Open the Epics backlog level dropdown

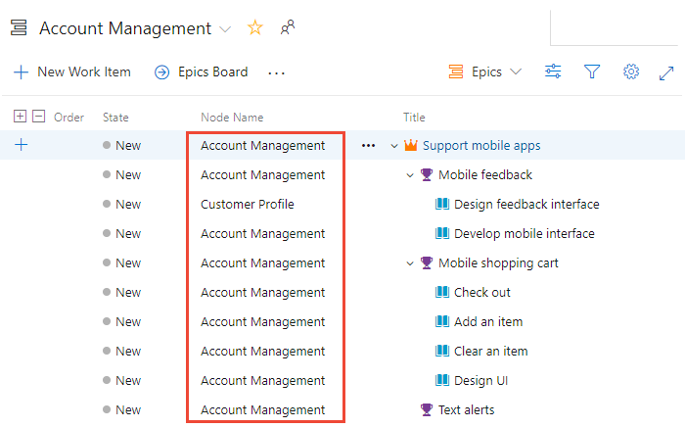tap(485, 71)
